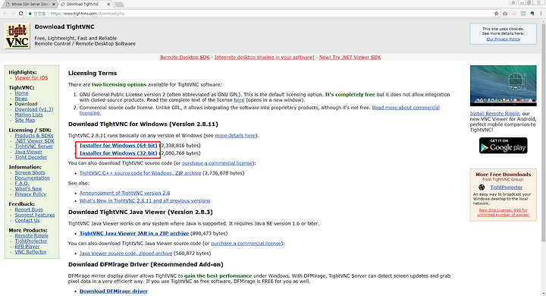Open the Remote Desktop SDK banner link
The height and width of the screenshot is (296, 546).
pos(185,57)
